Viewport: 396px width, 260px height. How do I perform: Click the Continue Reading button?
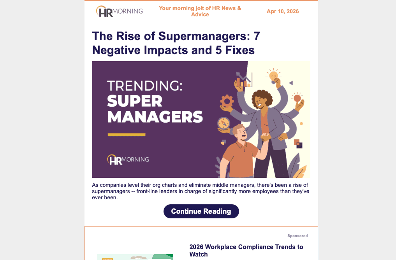pyautogui.click(x=201, y=211)
